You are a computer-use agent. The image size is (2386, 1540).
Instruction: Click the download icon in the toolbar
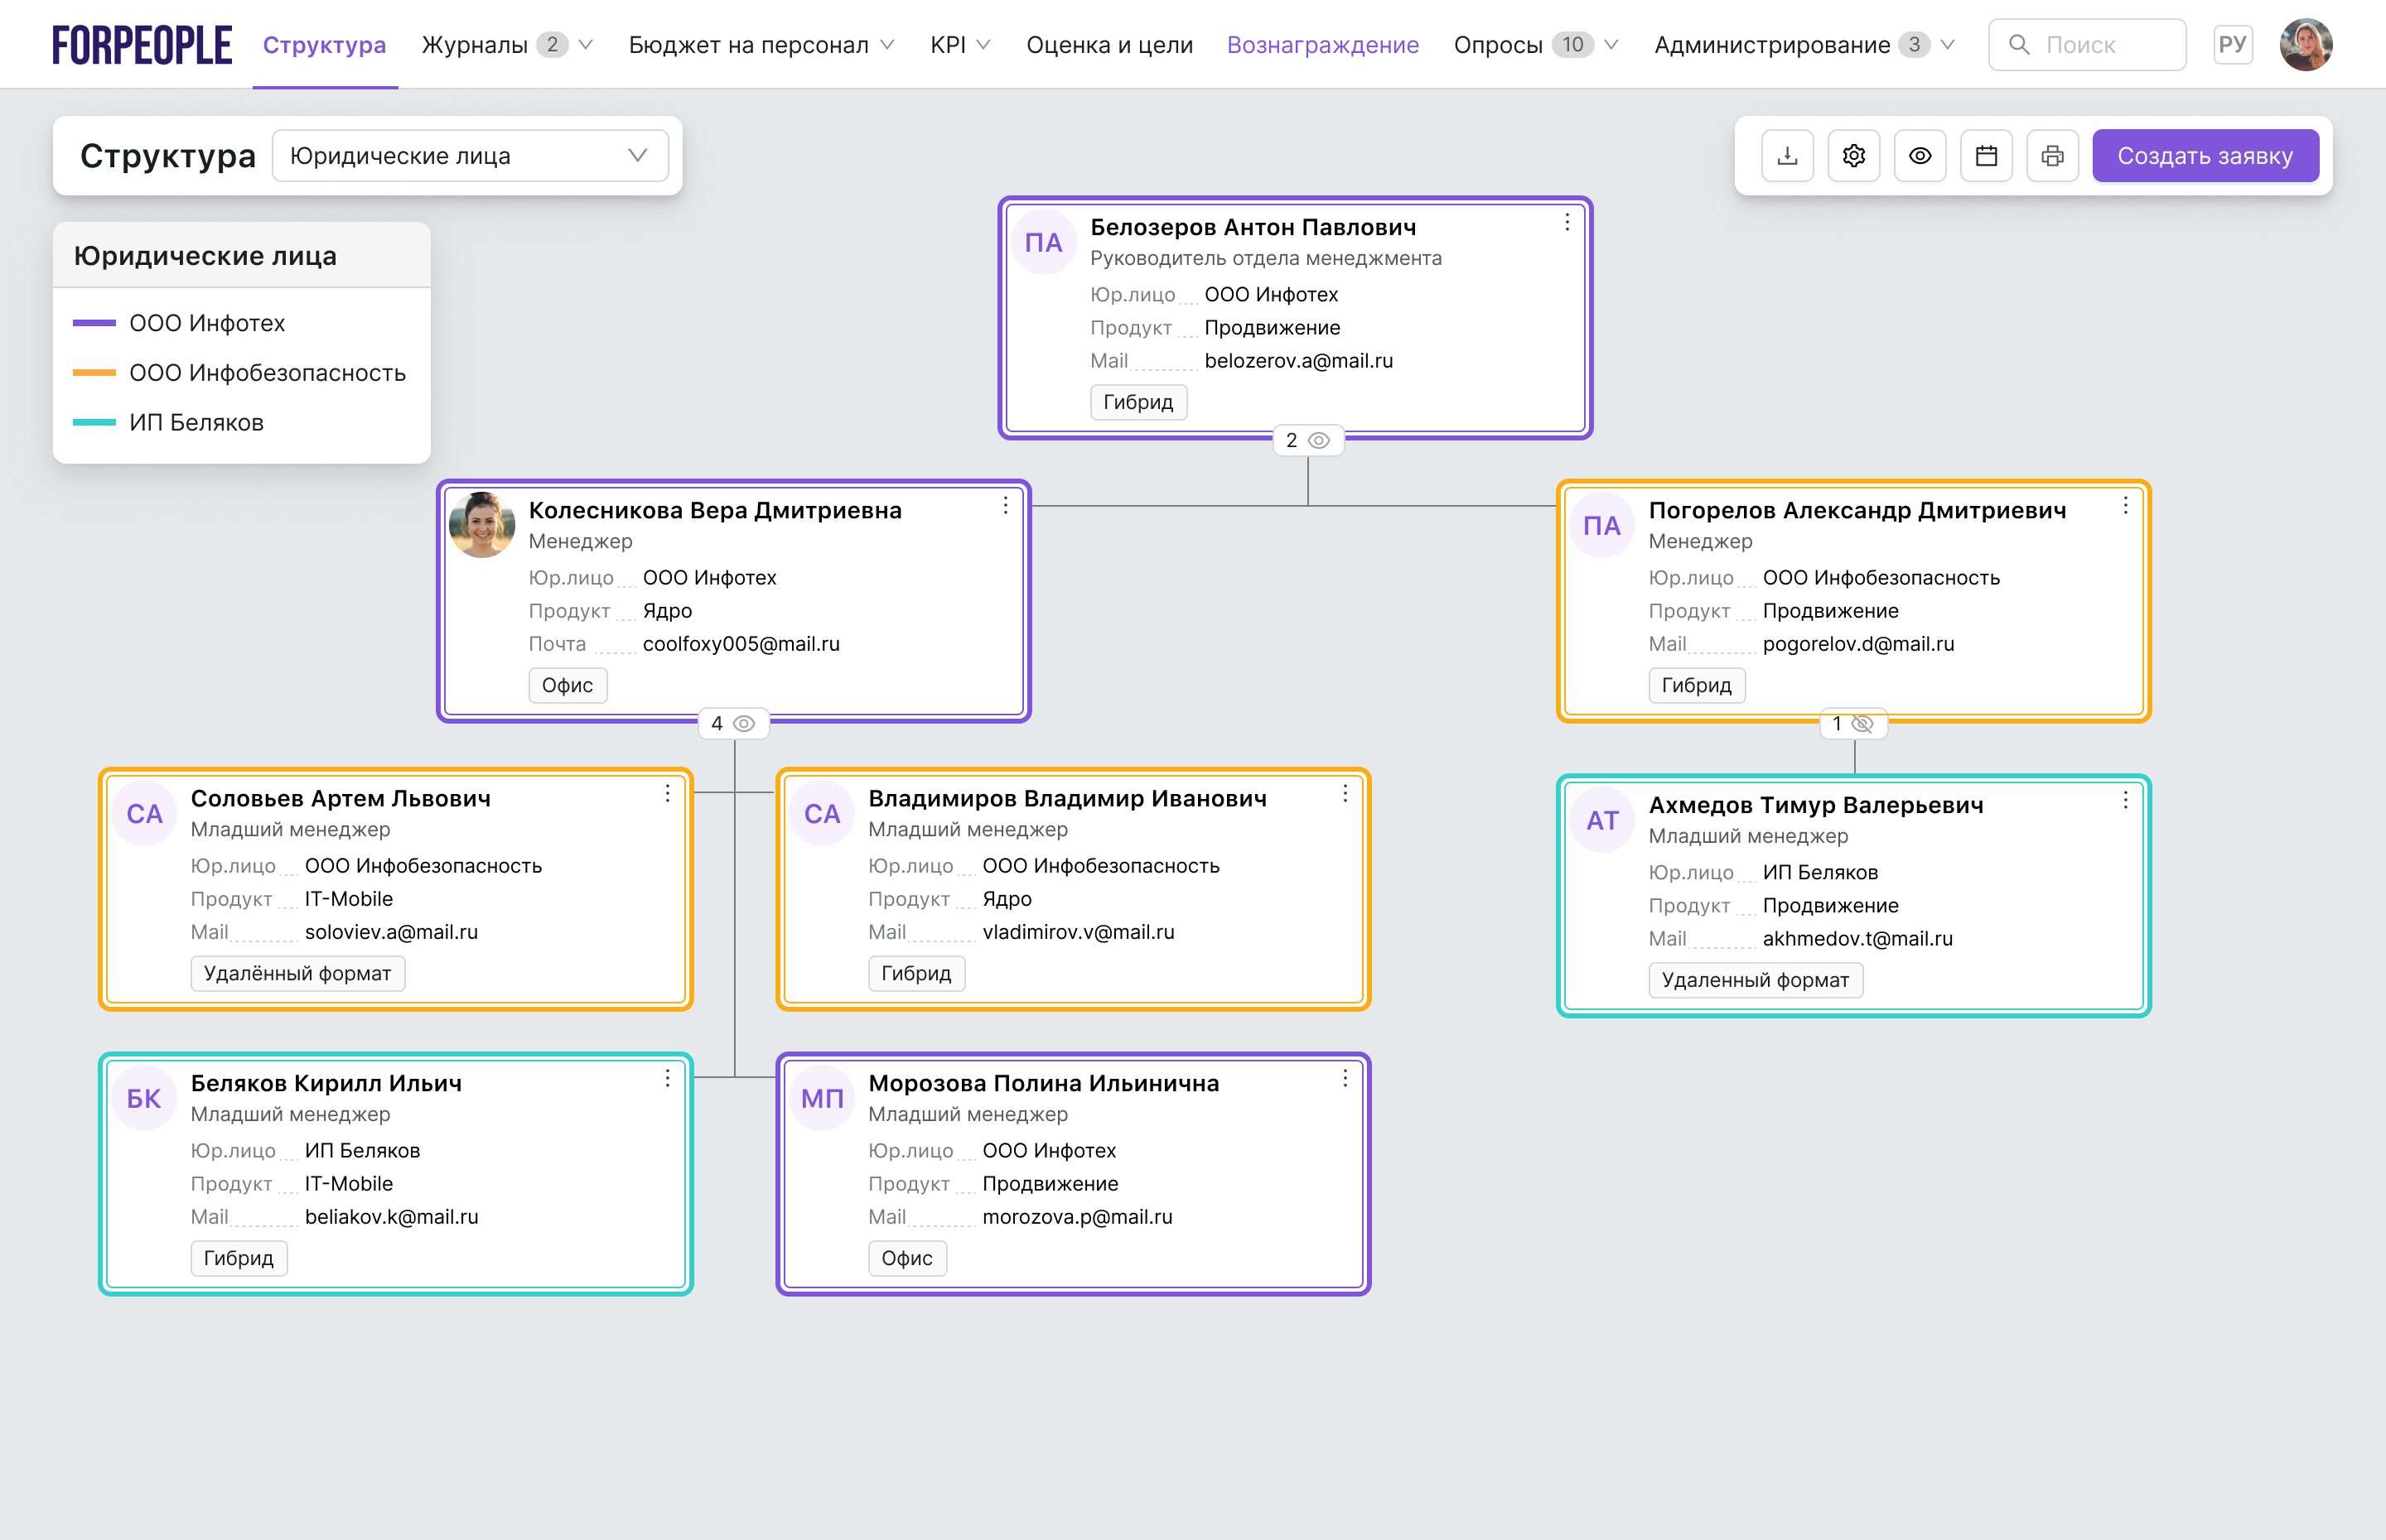pyautogui.click(x=1787, y=156)
